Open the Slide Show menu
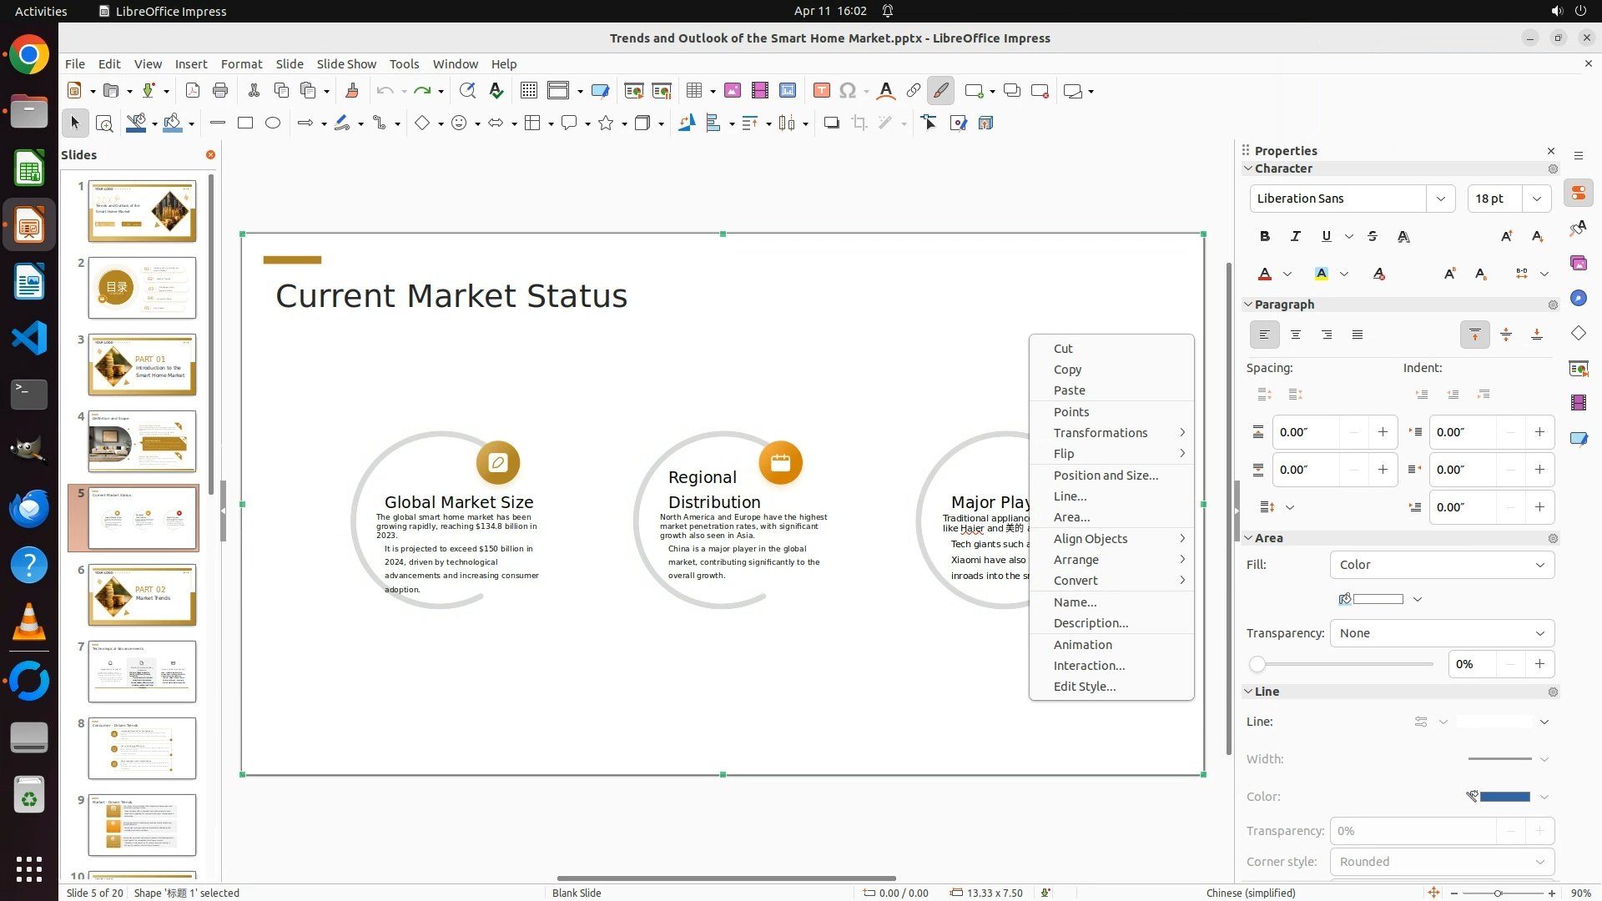The width and height of the screenshot is (1602, 901). [x=346, y=64]
